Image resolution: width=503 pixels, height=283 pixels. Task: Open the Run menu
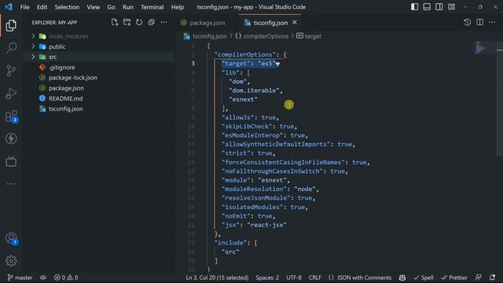click(127, 7)
